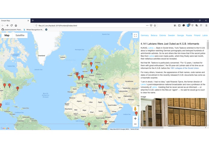209x148 pixels.
Task: Zoom out with the minus button
Action: coord(135,124)
